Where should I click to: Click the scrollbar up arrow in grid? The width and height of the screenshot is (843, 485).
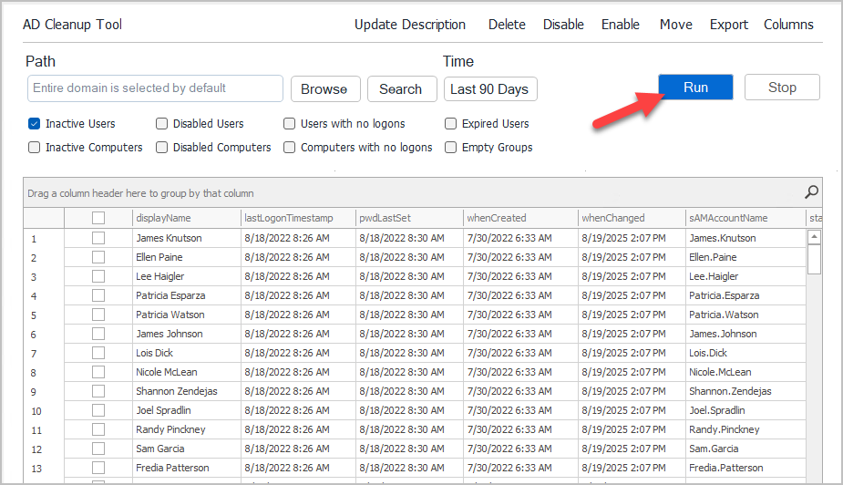[814, 237]
